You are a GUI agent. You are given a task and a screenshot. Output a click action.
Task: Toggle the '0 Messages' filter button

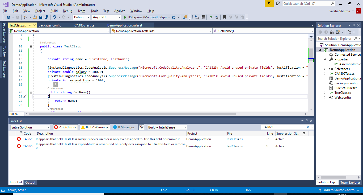[124, 127]
